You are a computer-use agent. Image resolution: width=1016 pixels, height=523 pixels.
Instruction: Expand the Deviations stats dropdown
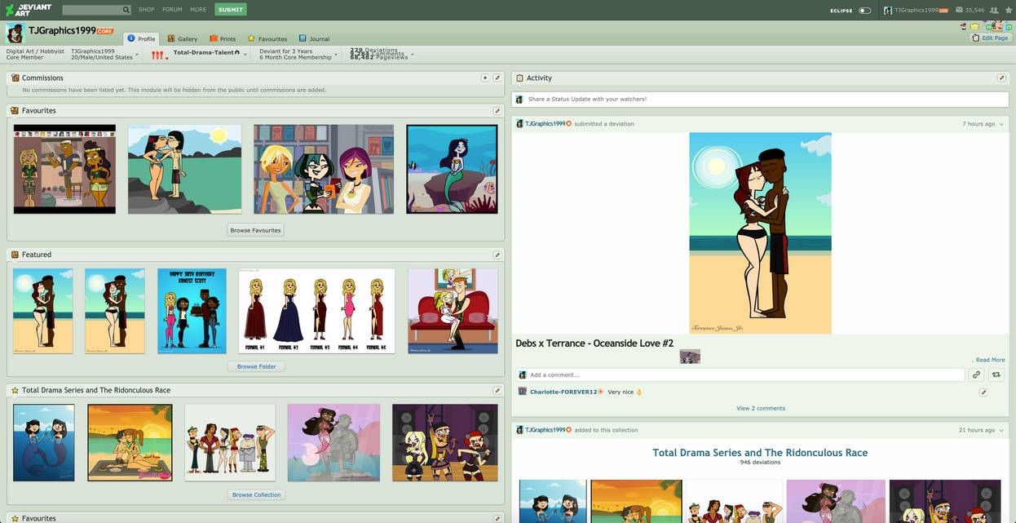pos(413,55)
